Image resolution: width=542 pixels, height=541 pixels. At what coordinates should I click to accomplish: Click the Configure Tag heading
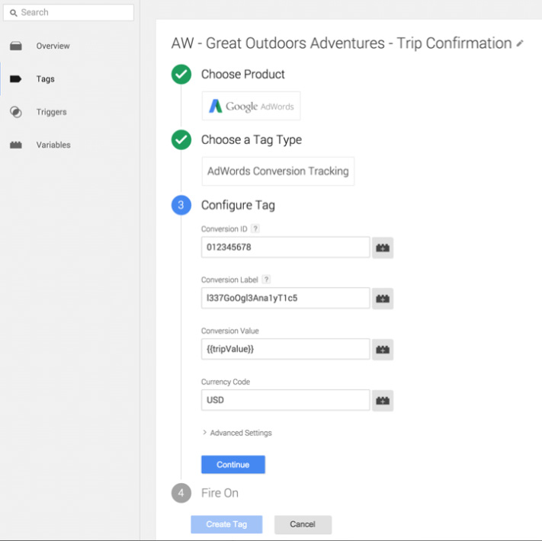[238, 205]
